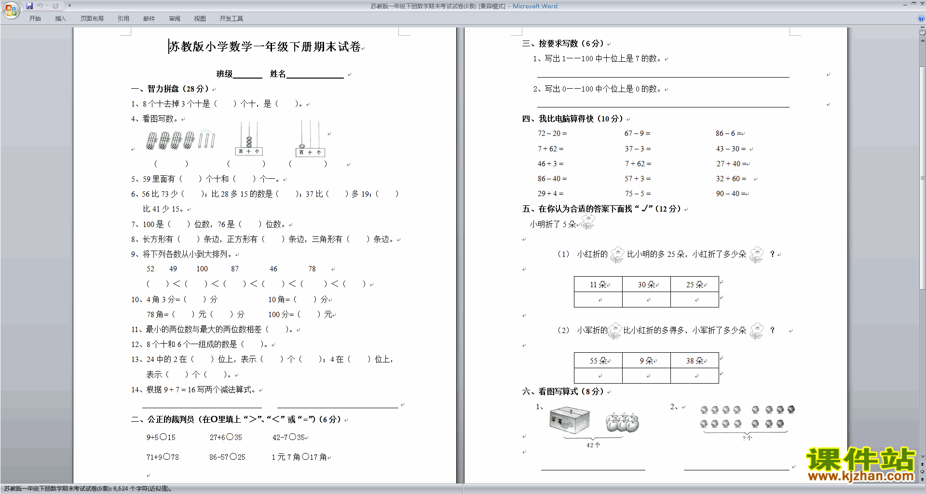
Task: Open Microsoft Word Help icon
Action: click(x=921, y=19)
